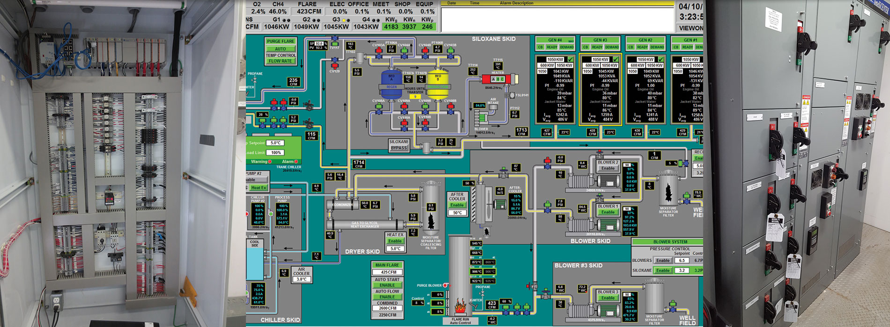The image size is (890, 327).
Task: Click the Load Limit 100% field
Action: tap(275, 153)
